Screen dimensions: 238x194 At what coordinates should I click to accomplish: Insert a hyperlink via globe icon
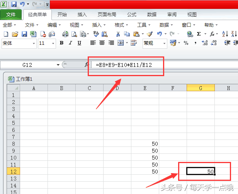(190, 34)
